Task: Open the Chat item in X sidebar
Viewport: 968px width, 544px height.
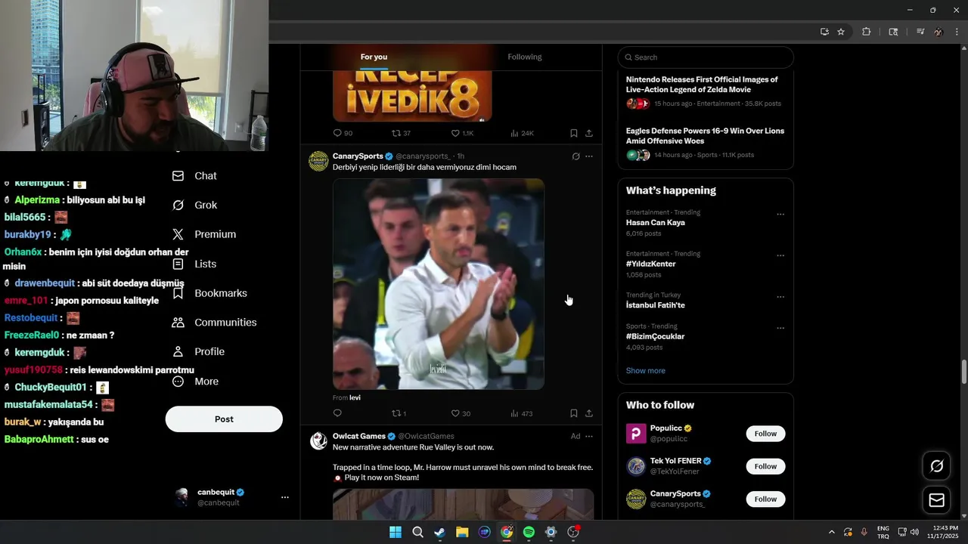Action: click(194, 176)
